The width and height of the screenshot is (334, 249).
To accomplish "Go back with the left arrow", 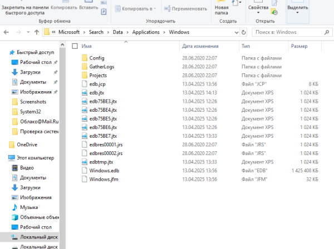I will 6,32.
